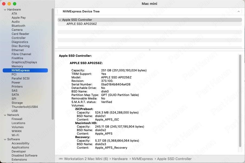The image size is (245, 163).
Task: Collapse the Network section in sidebar
Action: [x=5, y=115]
